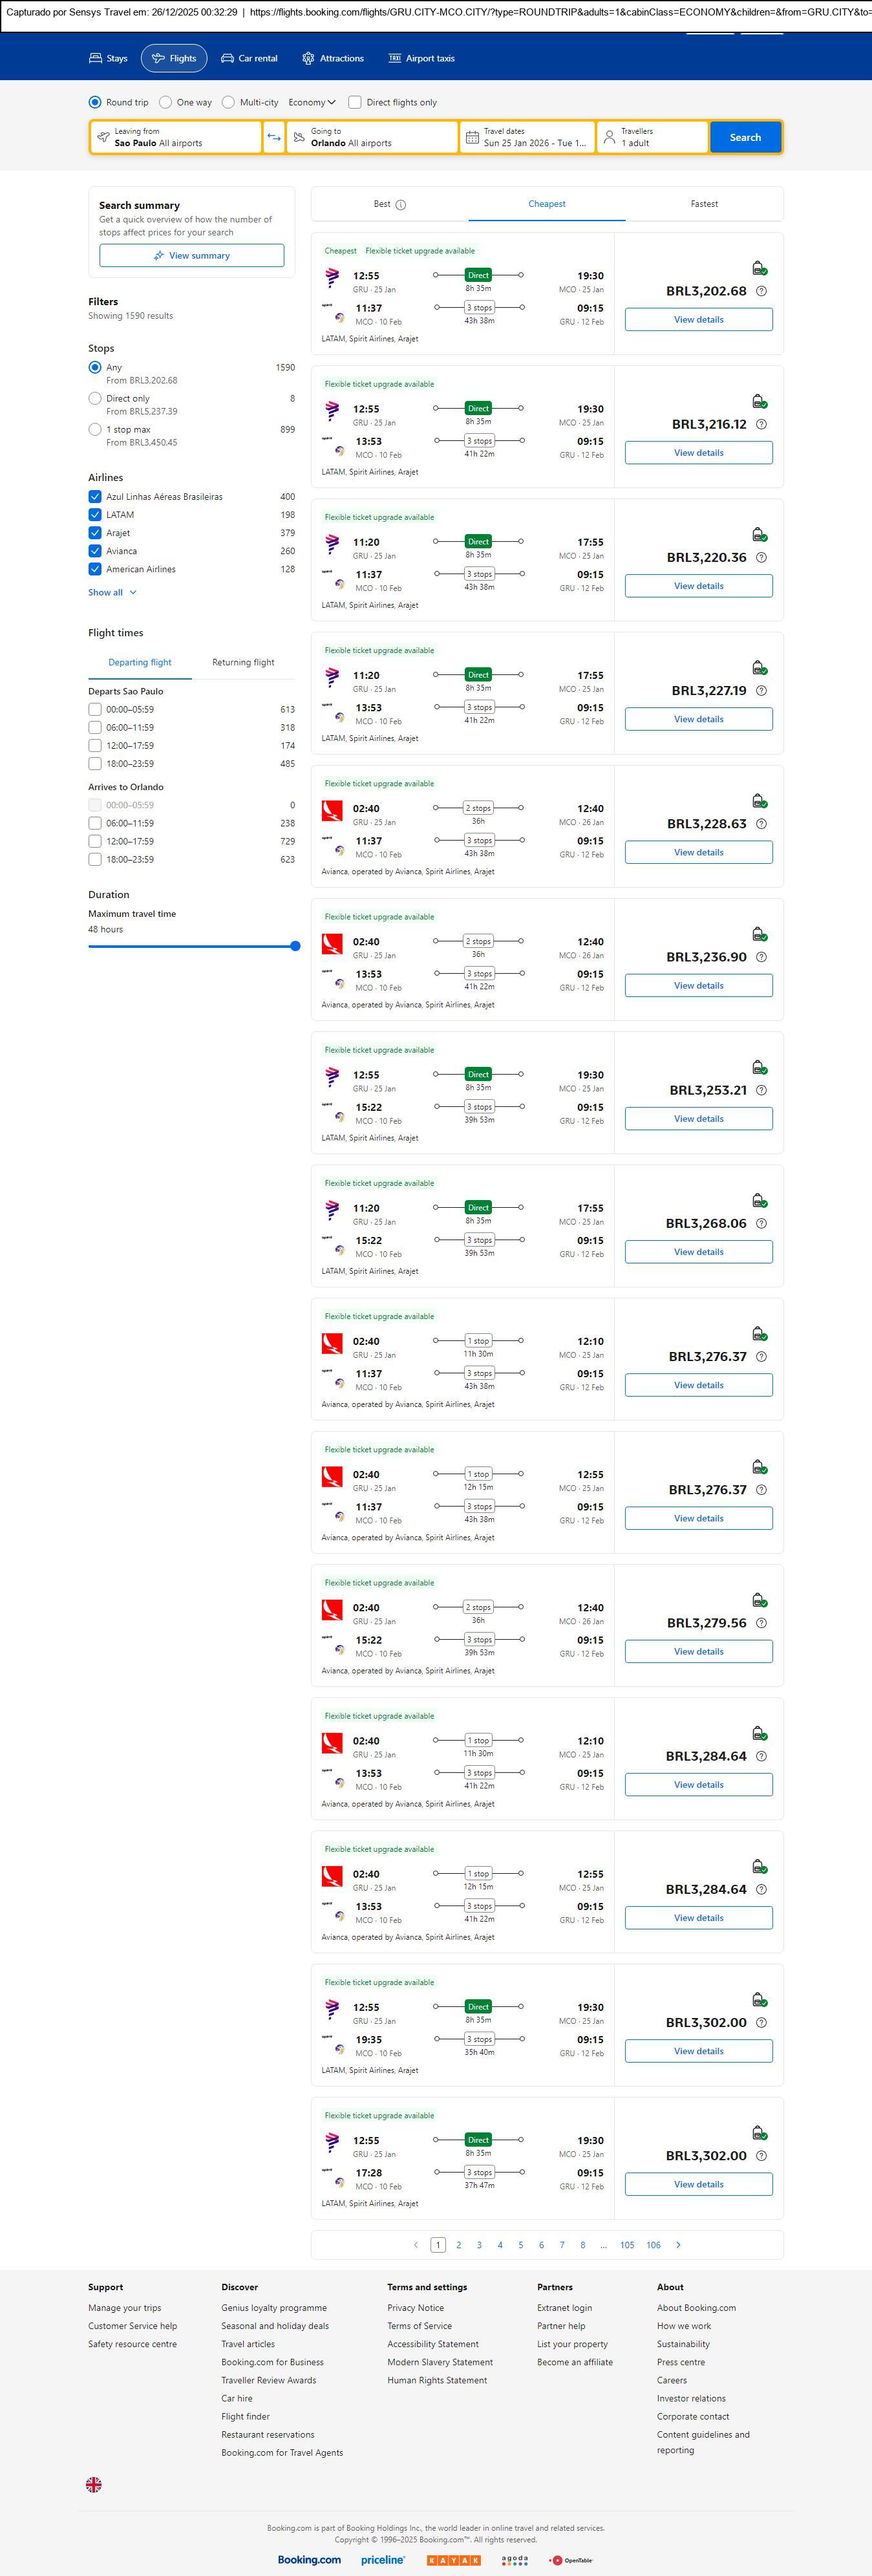Click the swap origin and destination arrows icon

pyautogui.click(x=274, y=137)
